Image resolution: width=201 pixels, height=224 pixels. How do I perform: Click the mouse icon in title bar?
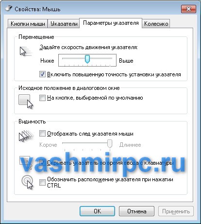tap(8, 8)
